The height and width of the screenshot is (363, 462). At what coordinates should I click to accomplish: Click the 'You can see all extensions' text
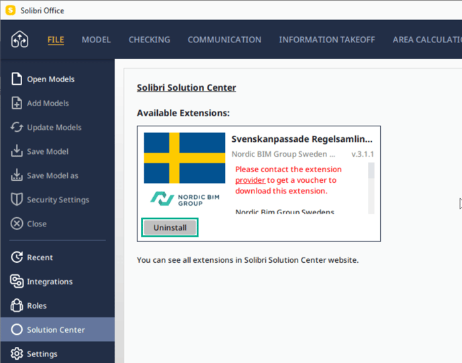tap(248, 260)
